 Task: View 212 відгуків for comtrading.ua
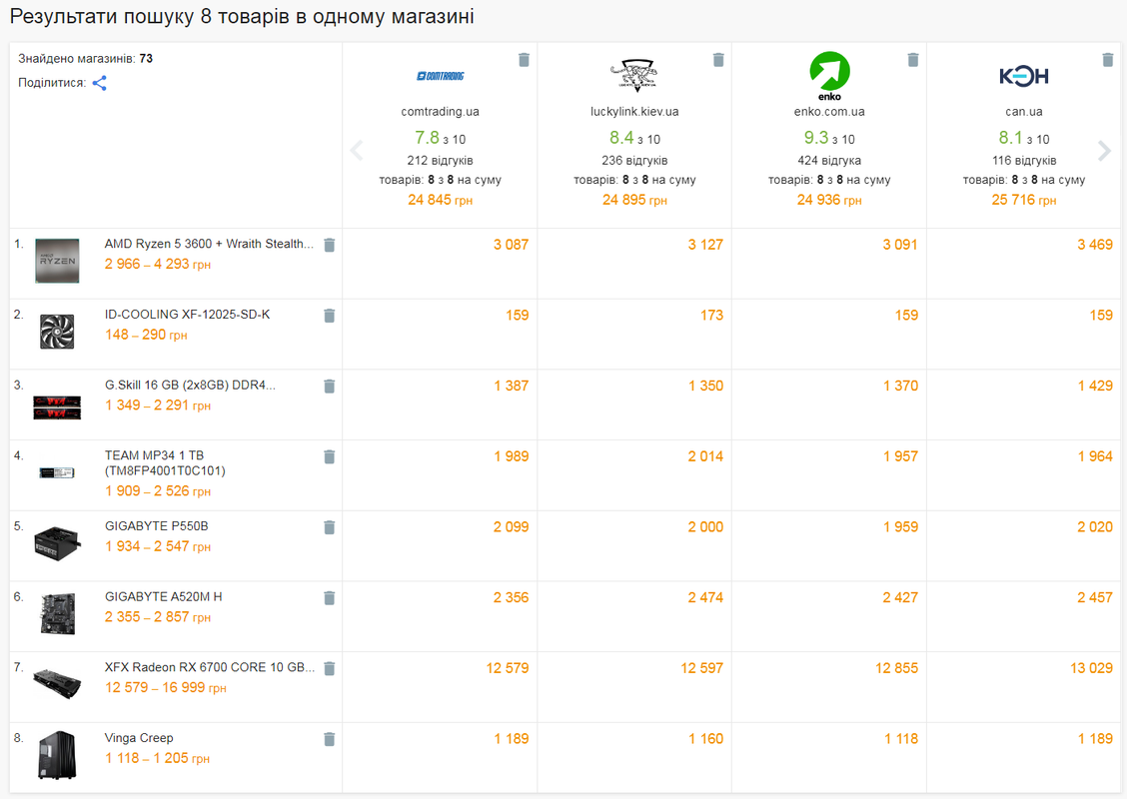coord(440,160)
